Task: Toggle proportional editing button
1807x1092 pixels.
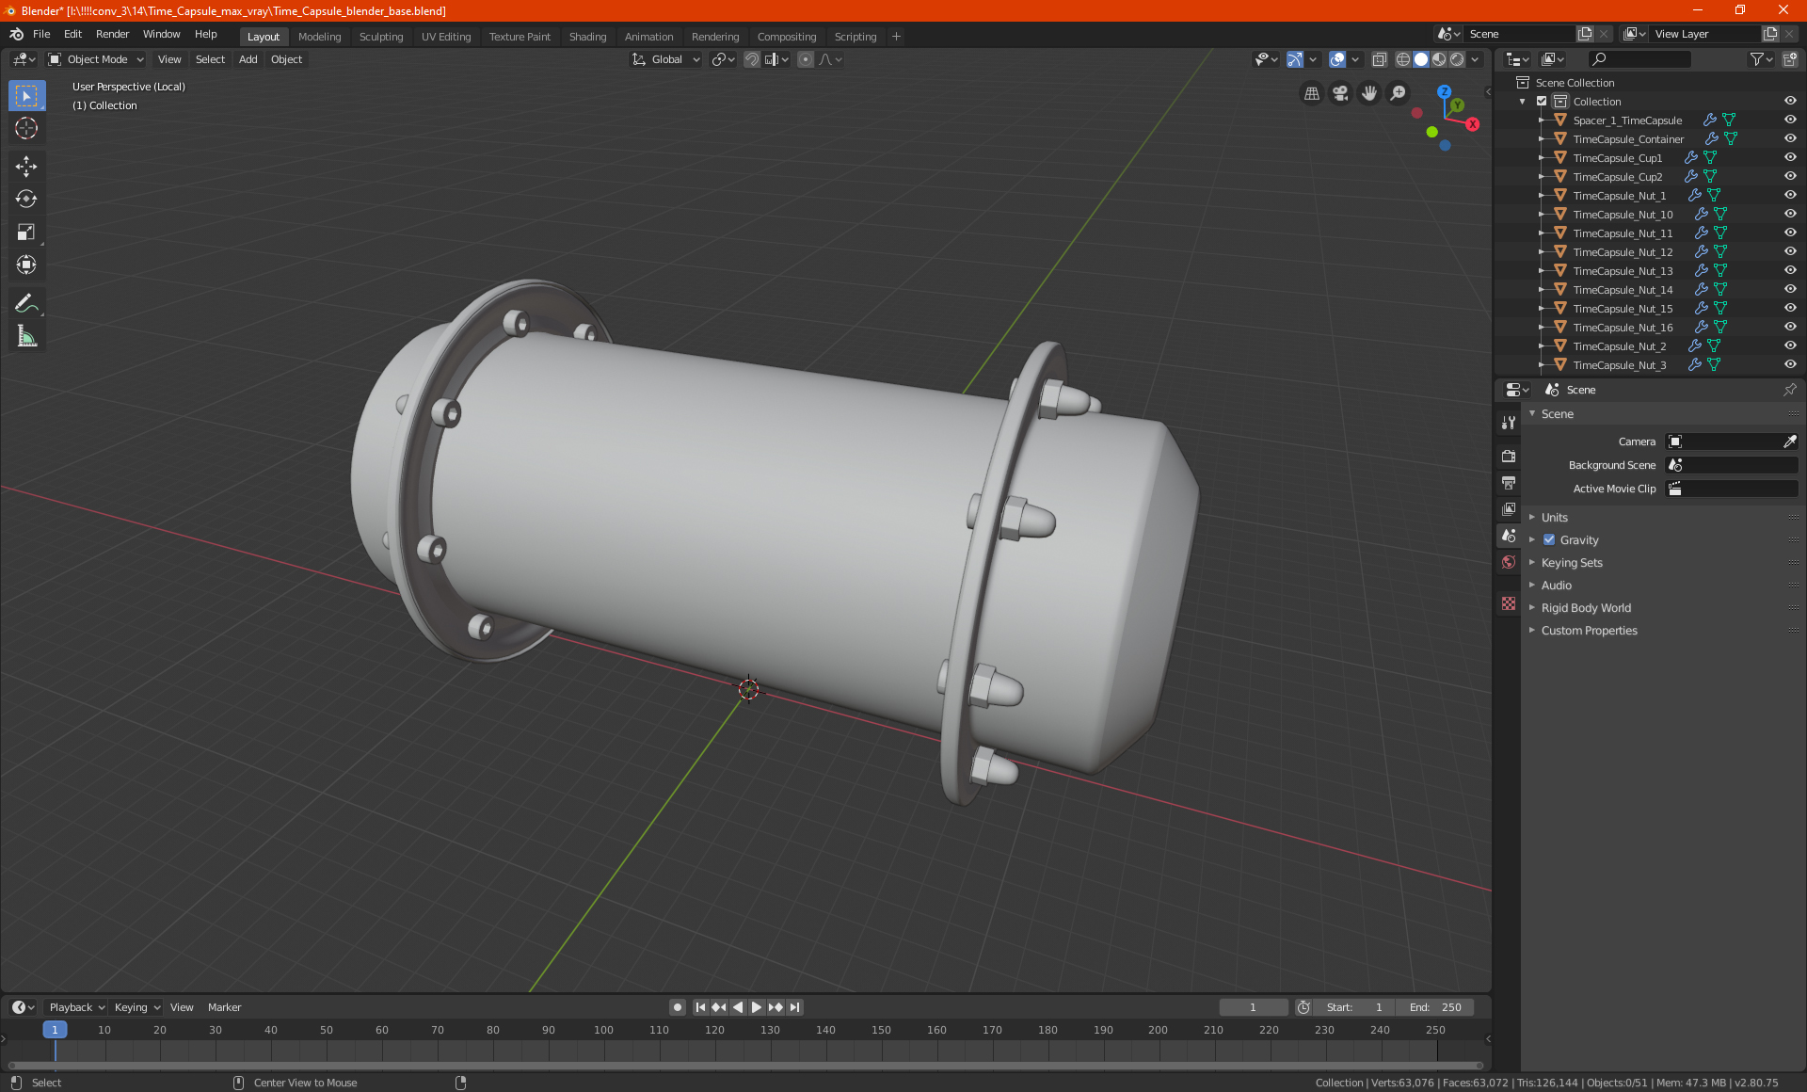Action: tap(805, 59)
